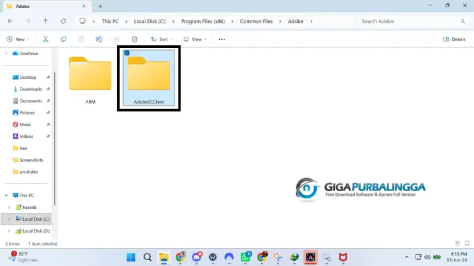
Task: Switch to large thumbnails view icon
Action: click(467, 243)
